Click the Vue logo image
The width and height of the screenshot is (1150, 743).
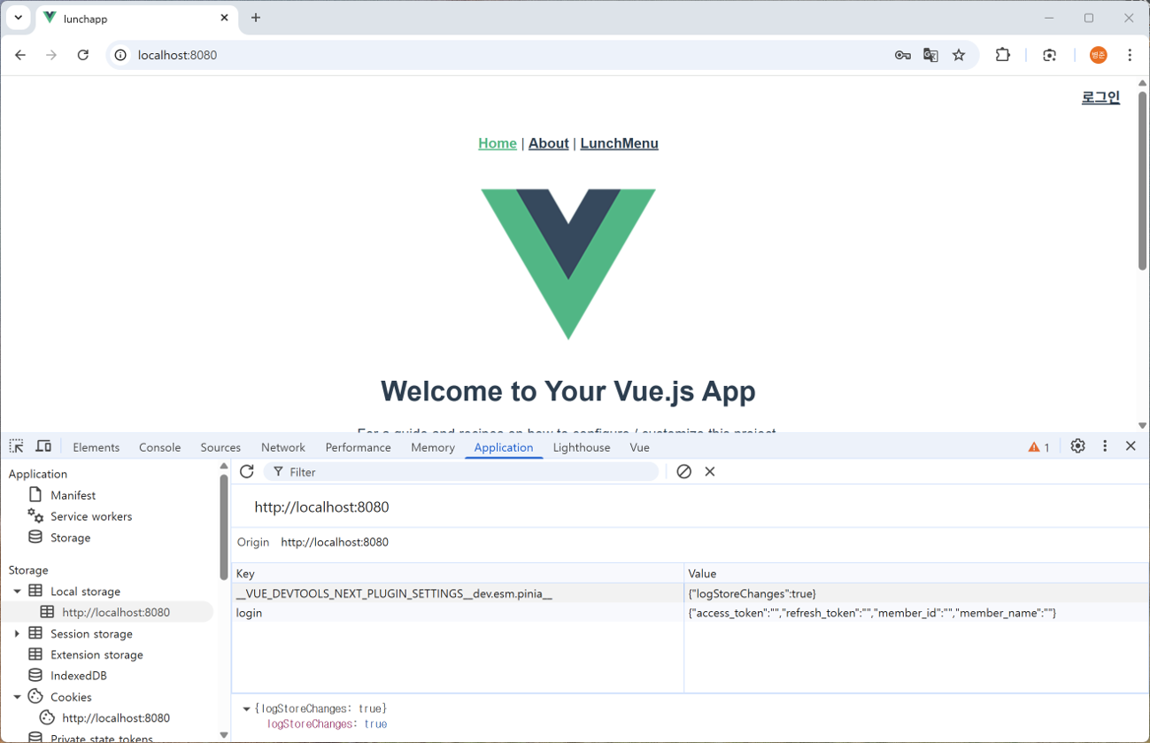coord(568,264)
